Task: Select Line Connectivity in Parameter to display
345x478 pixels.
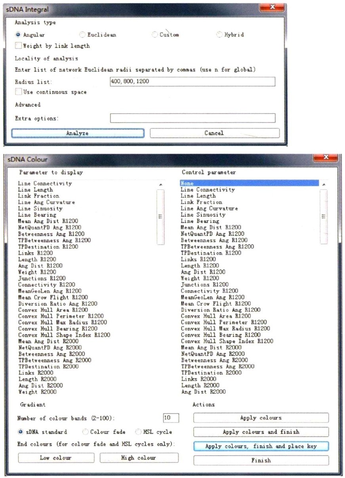Action: click(45, 184)
